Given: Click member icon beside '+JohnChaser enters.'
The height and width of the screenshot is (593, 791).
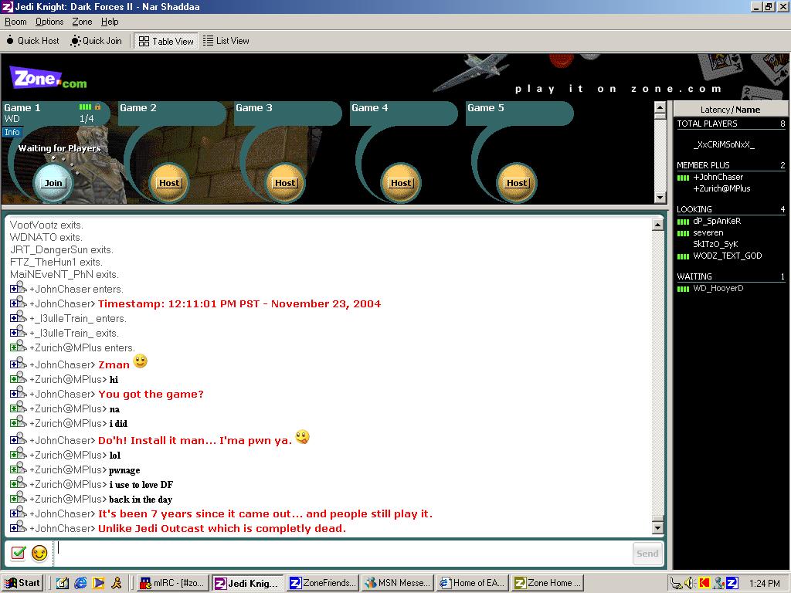Looking at the screenshot, I should 19,288.
